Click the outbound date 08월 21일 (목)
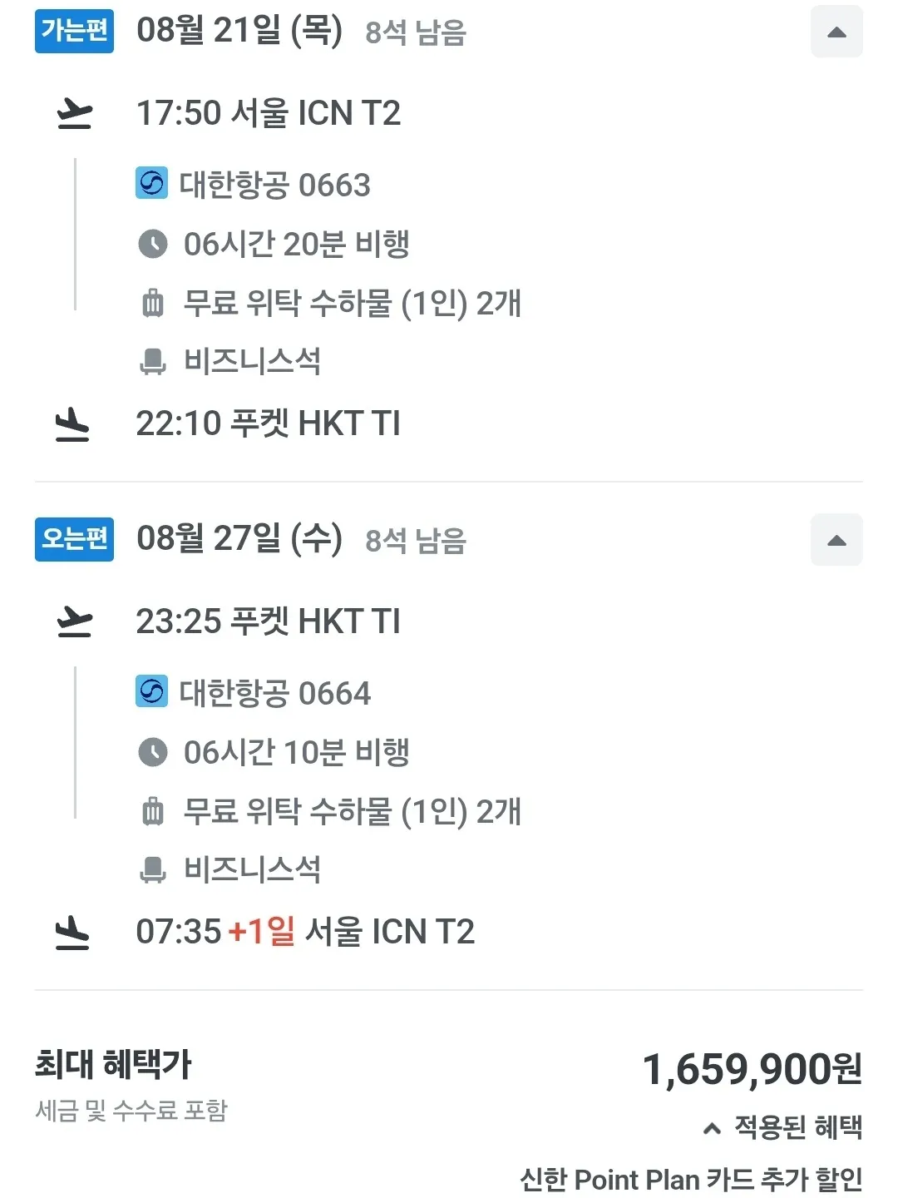The image size is (898, 1198). tap(239, 31)
